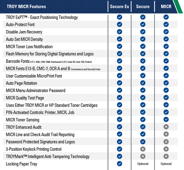Click Secure checkmark for MICR Toner Low Notification
184x170 pixels.
[x=143, y=47]
